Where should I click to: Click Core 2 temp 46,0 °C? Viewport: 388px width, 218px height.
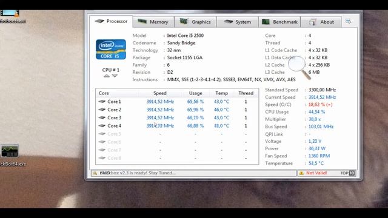click(221, 110)
